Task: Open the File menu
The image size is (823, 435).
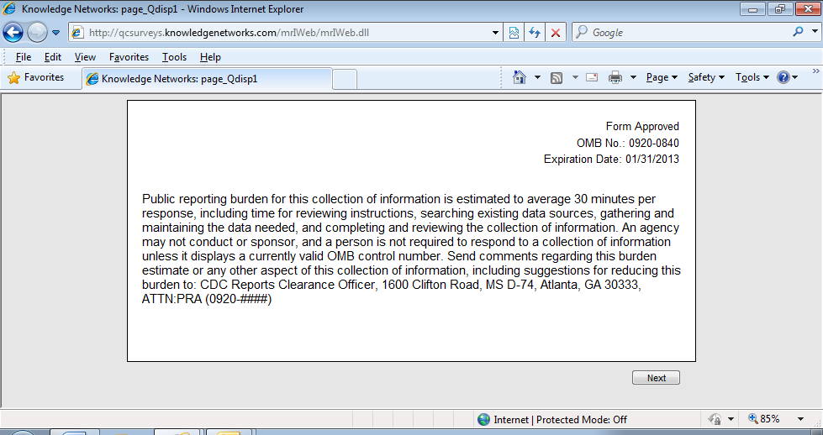Action: point(23,57)
